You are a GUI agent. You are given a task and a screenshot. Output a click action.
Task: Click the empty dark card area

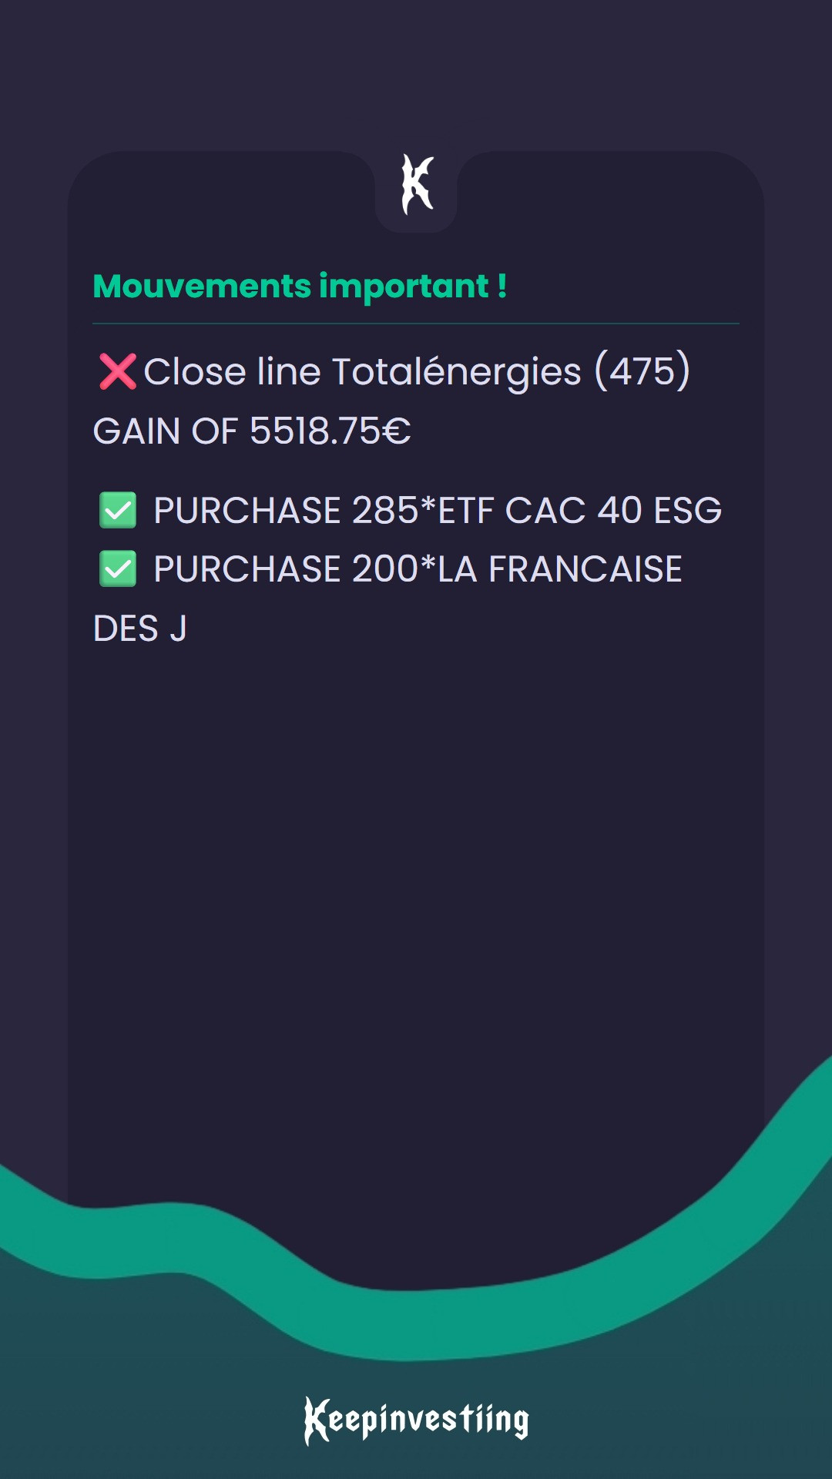[416, 886]
